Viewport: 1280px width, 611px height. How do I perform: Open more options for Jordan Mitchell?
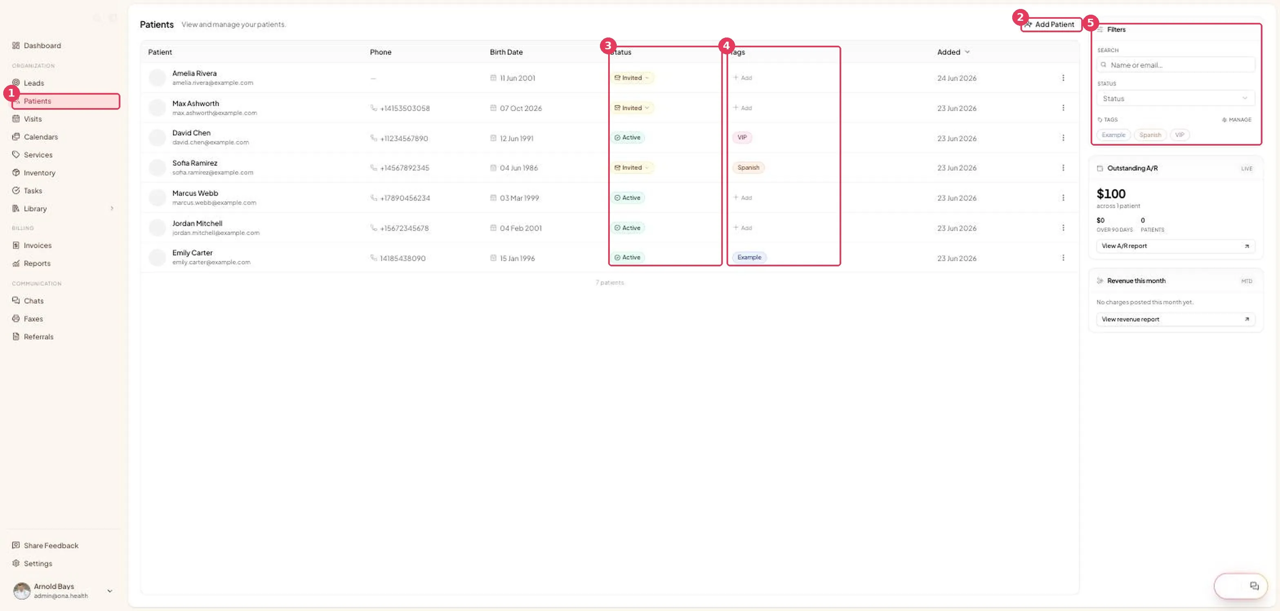[1063, 228]
